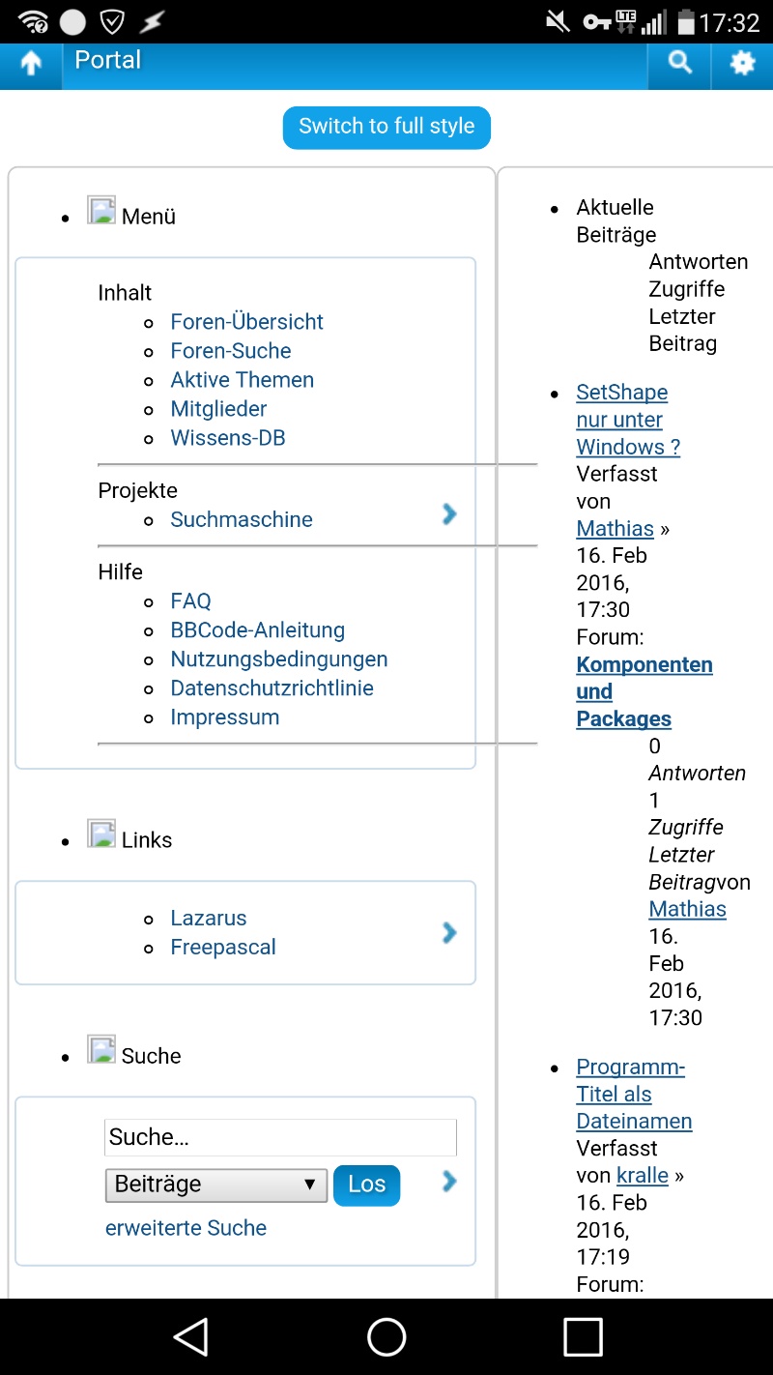Image resolution: width=773 pixels, height=1375 pixels.
Task: Tap the image icon beside Menü
Action: (x=101, y=211)
